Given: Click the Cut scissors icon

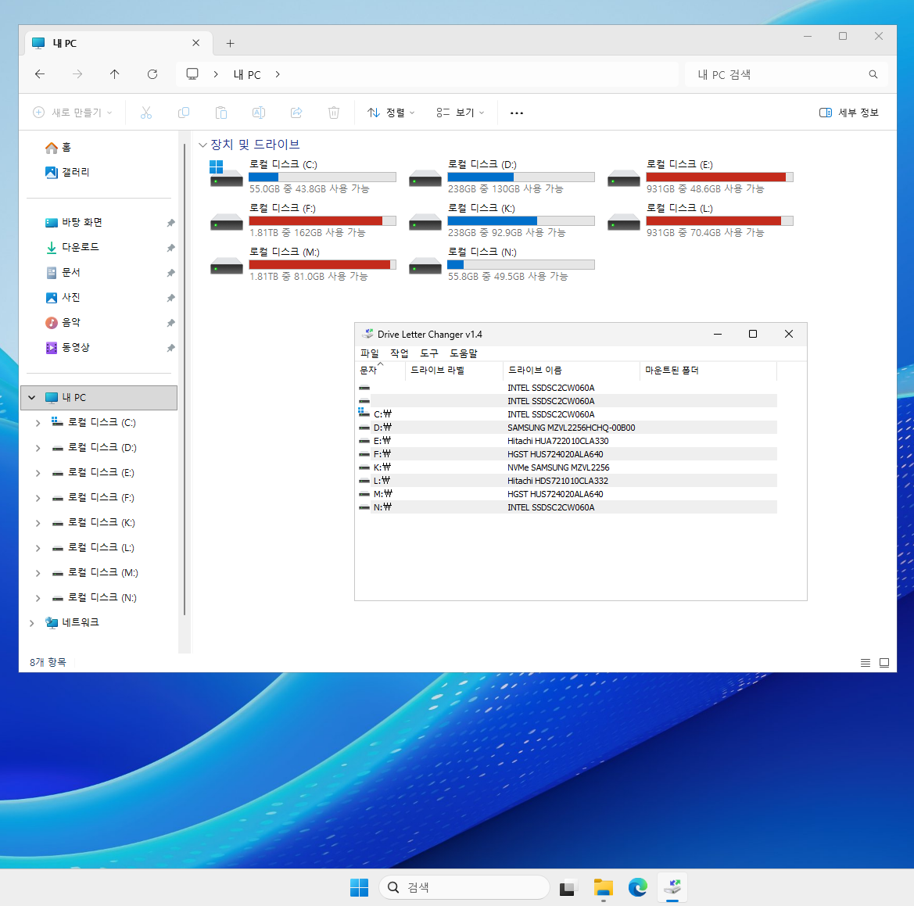Looking at the screenshot, I should pyautogui.click(x=145, y=113).
